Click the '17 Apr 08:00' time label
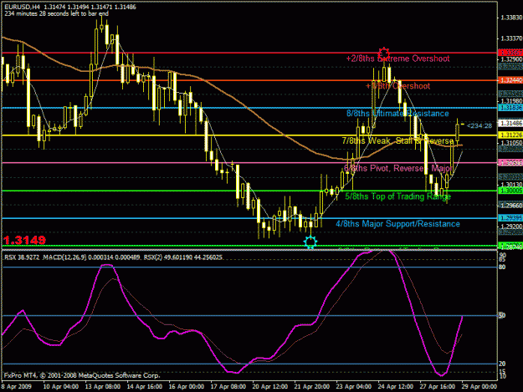Image resolution: width=523 pixels, height=392 pixels. coord(228,387)
